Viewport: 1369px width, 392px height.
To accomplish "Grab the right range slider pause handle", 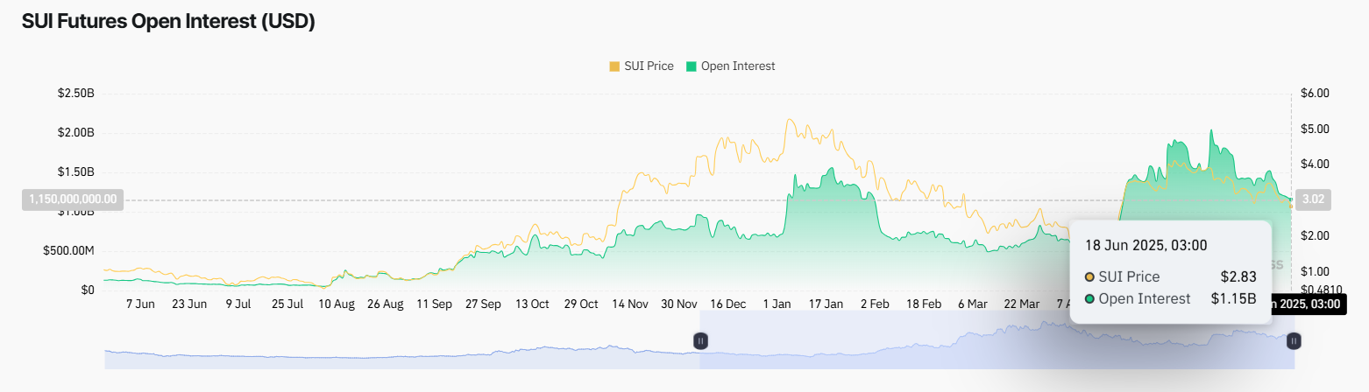I will tap(1294, 341).
